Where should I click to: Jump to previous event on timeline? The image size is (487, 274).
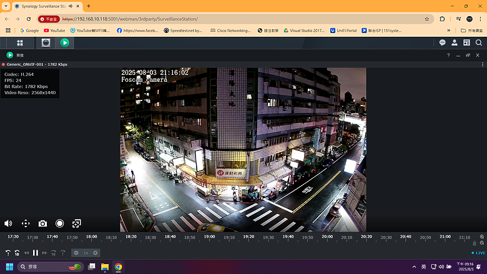(x=8, y=253)
